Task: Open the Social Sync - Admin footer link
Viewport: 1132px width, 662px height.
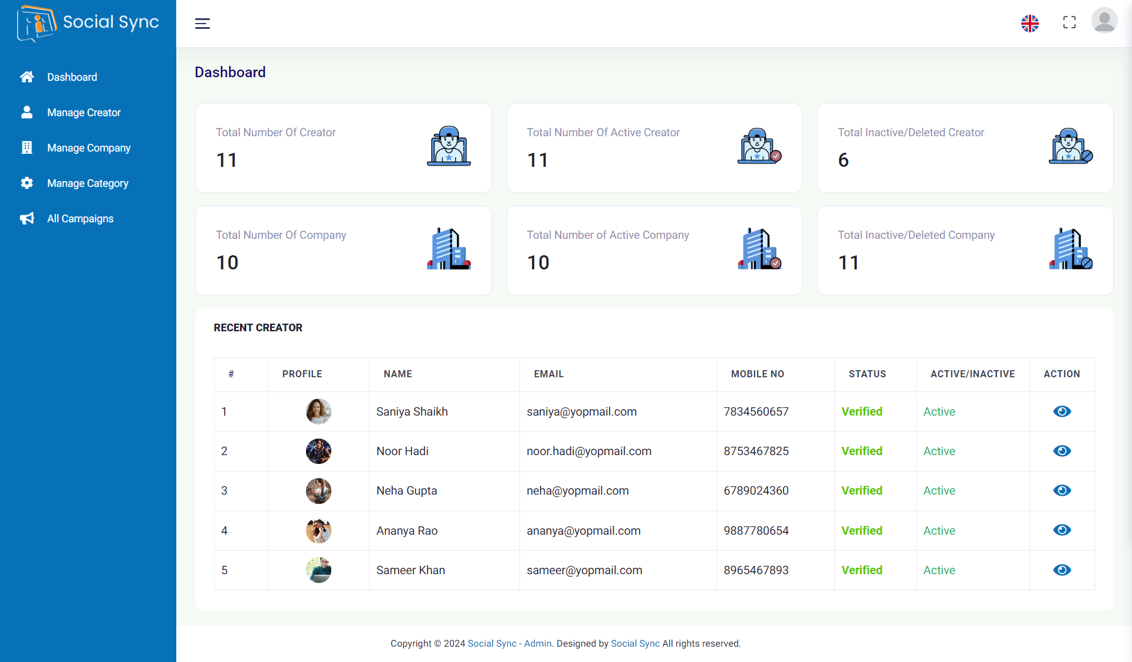Action: (509, 643)
